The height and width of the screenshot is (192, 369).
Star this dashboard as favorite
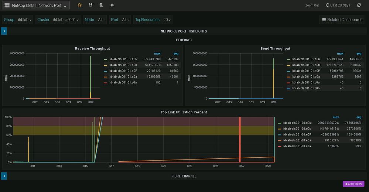[x=79, y=5]
